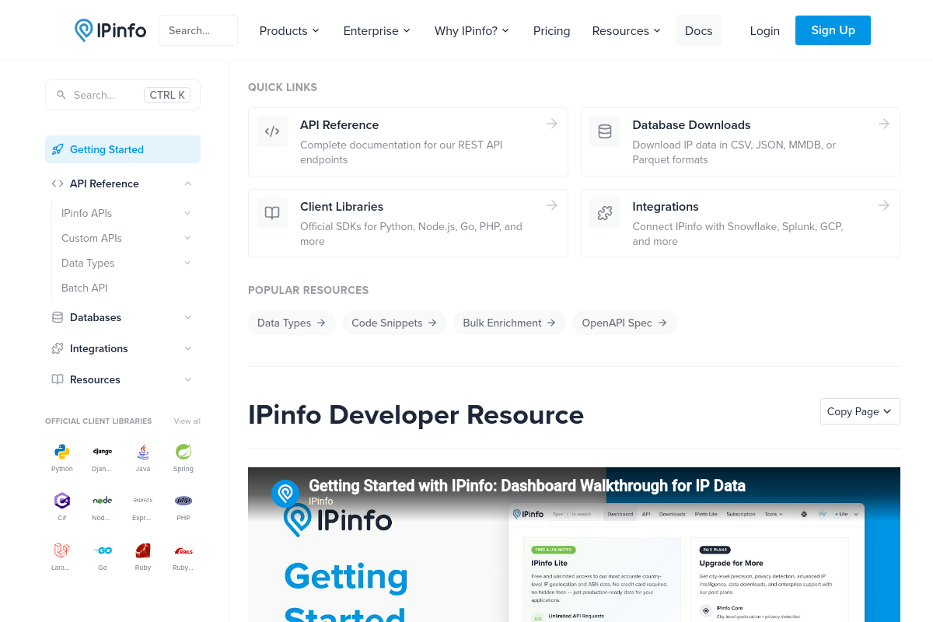
Task: Open the Spring client library icon
Action: pyautogui.click(x=183, y=452)
